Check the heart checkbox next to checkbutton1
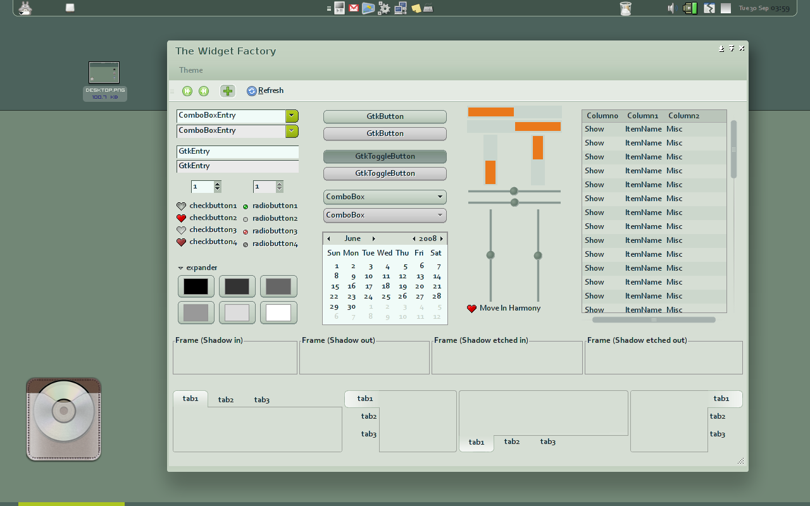Image resolution: width=810 pixels, height=506 pixels. pyautogui.click(x=181, y=206)
